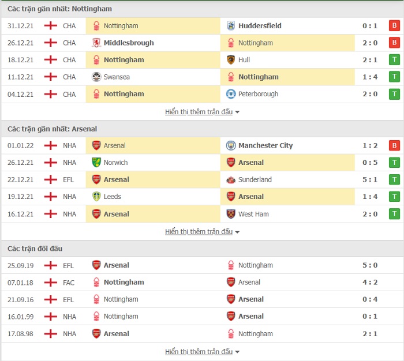Click the West Ham crest icon
The width and height of the screenshot is (404, 361).
(x=231, y=214)
